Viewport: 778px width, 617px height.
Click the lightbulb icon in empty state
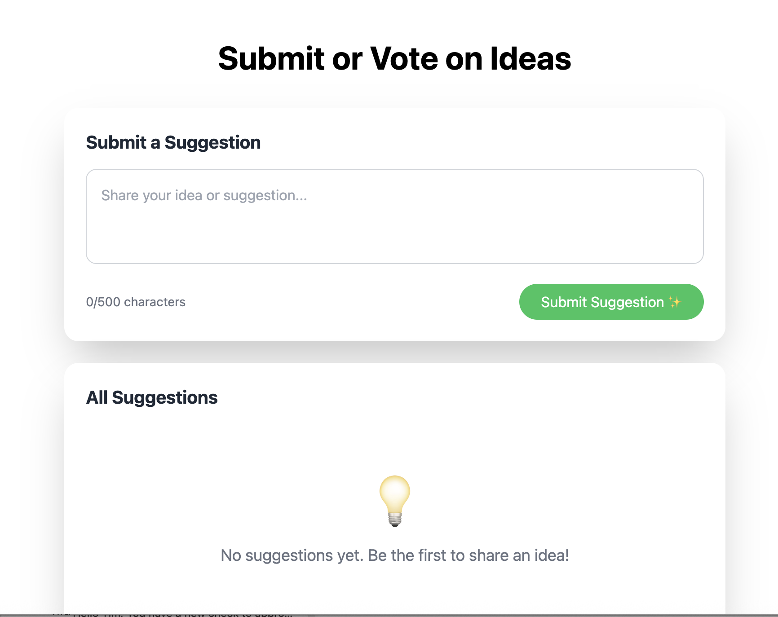pyautogui.click(x=395, y=501)
